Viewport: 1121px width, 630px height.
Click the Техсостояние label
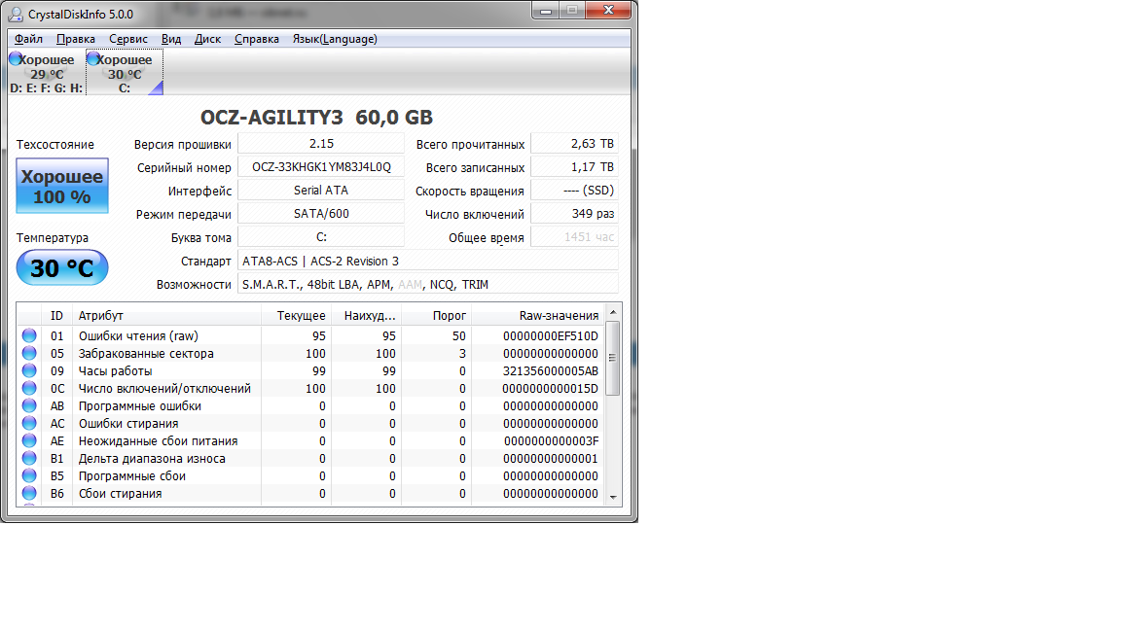55,144
